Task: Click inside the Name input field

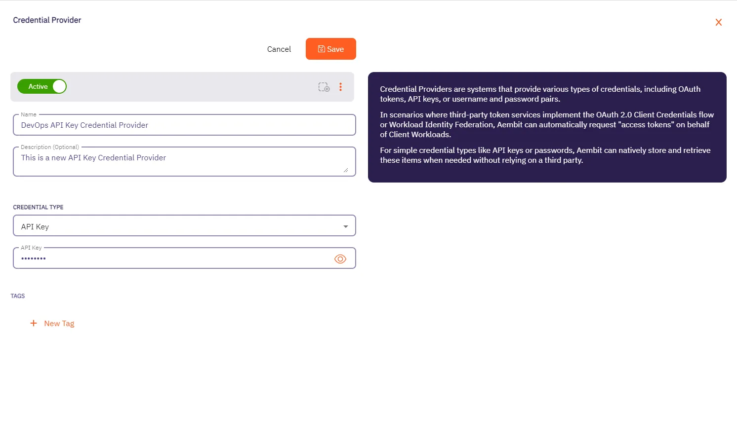Action: pyautogui.click(x=183, y=125)
